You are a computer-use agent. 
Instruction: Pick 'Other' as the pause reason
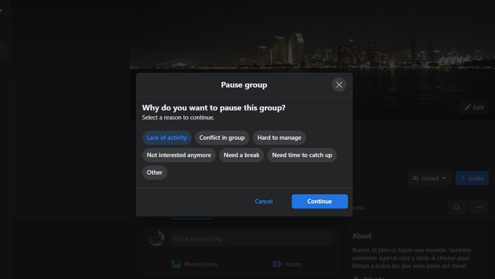click(155, 173)
